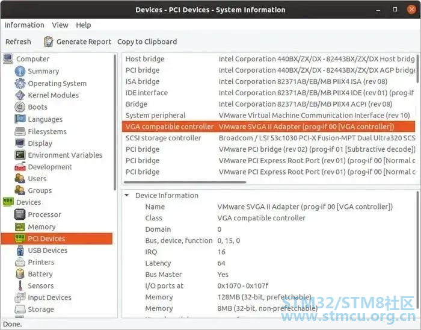Select the Printers icon
The height and width of the screenshot is (330, 421).
(20, 262)
